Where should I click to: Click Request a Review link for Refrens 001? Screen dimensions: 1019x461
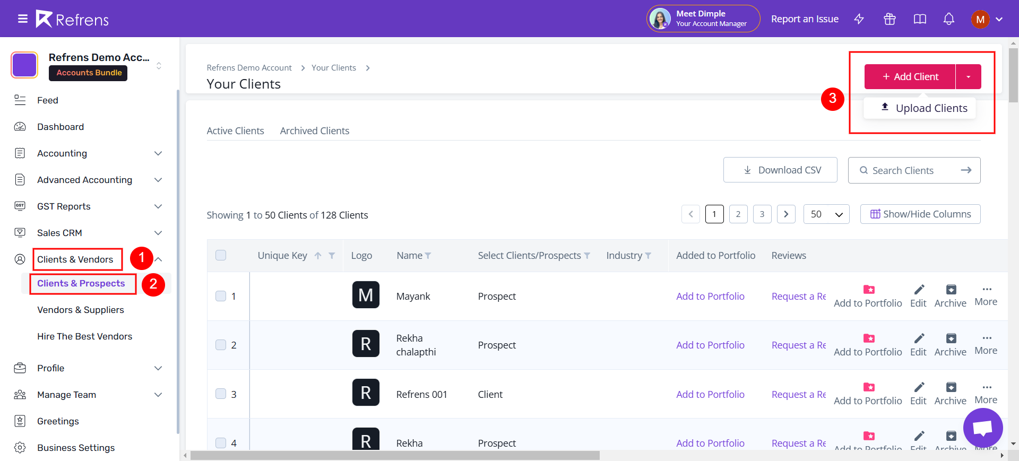[x=799, y=394]
